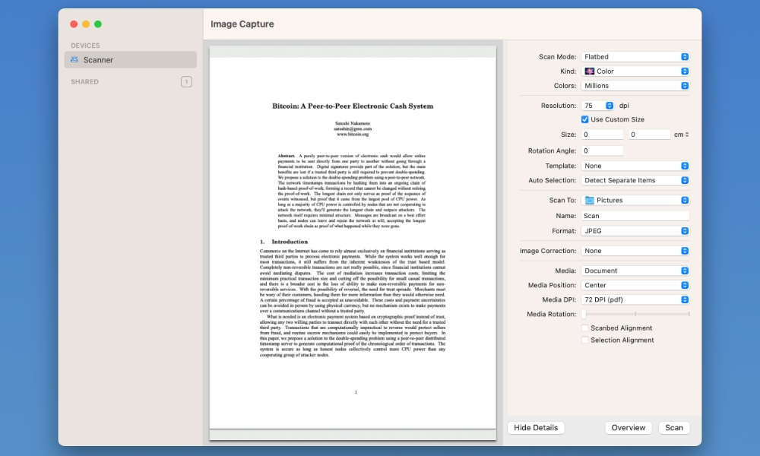Click the green full screen window button
This screenshot has height=456, width=760.
pyautogui.click(x=98, y=24)
